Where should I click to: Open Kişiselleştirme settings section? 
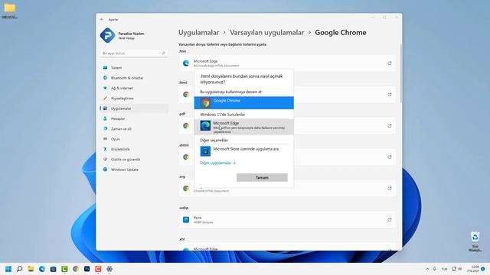pos(134,99)
